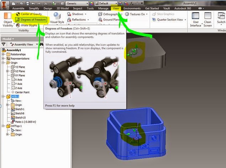This screenshot has height=168, width=226.
Task: Expand the Representations folder node
Action: click(x=3, y=58)
